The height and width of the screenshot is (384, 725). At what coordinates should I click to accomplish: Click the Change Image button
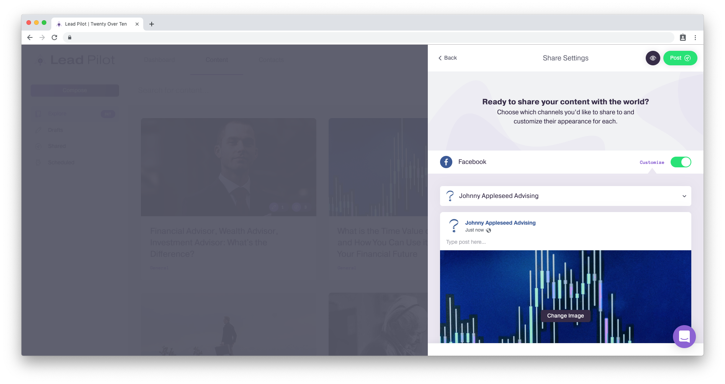pos(565,316)
